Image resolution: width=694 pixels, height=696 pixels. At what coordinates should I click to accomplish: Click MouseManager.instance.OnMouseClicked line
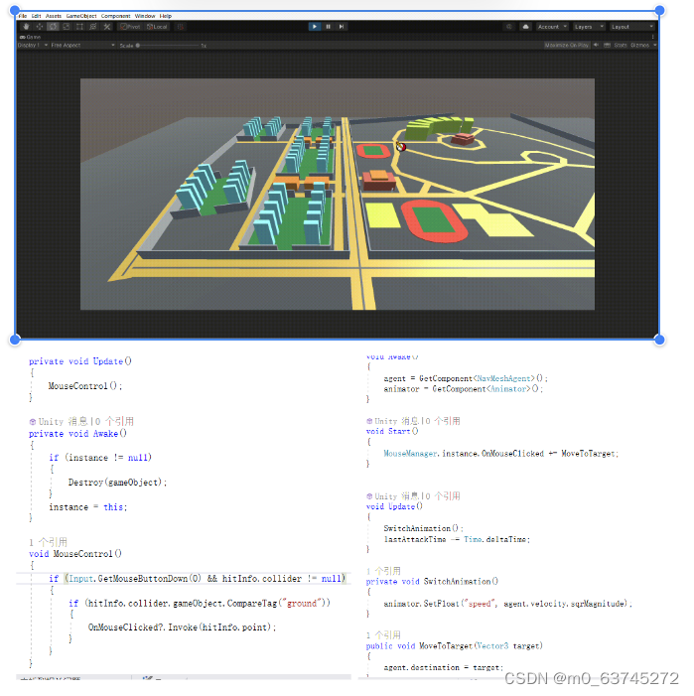click(x=501, y=454)
